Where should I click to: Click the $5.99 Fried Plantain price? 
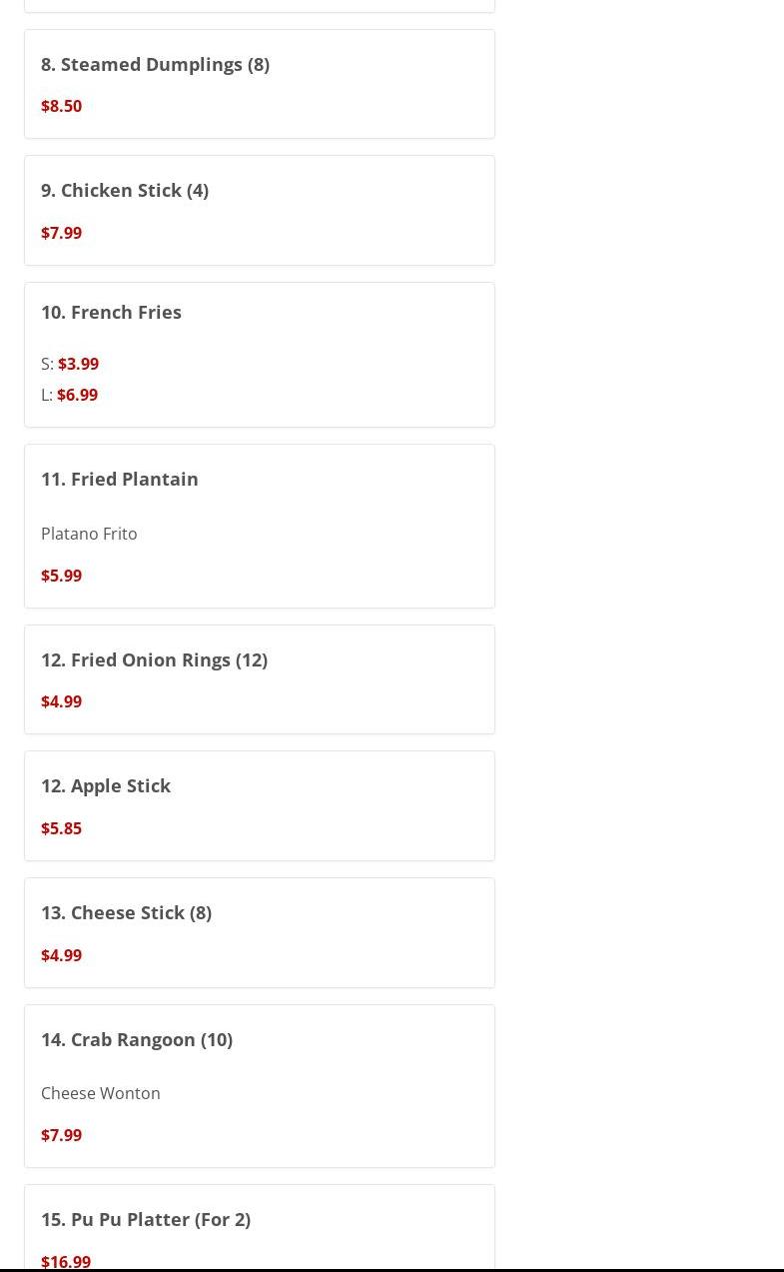pyautogui.click(x=61, y=576)
